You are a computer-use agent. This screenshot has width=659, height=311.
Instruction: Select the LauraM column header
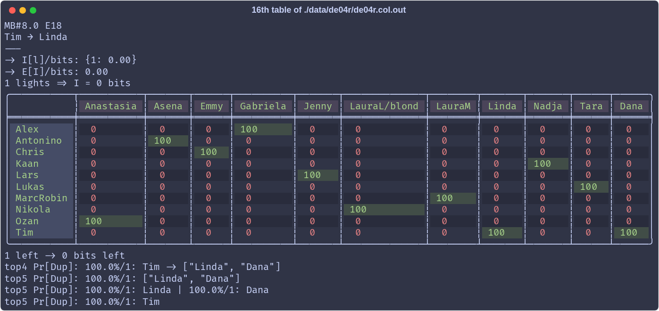(x=453, y=106)
